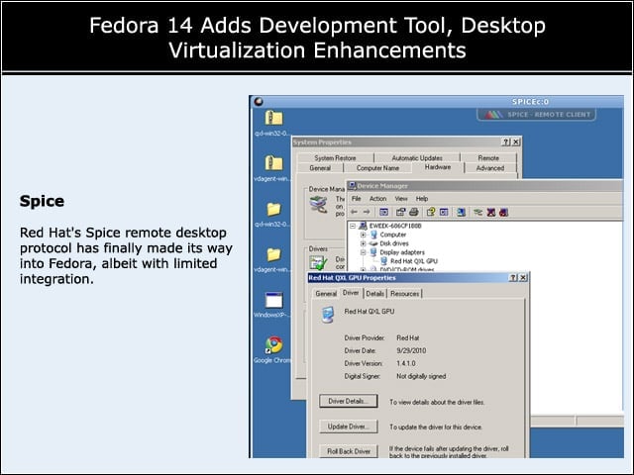The image size is (634, 475).
Task: Click the red Disable toolbar icon
Action: pos(503,212)
